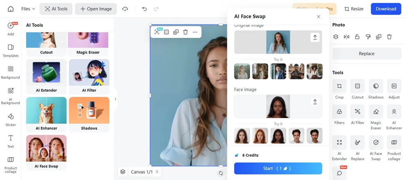Open Sticker in the left sidebar
The height and width of the screenshot is (180, 406).
click(x=10, y=119)
